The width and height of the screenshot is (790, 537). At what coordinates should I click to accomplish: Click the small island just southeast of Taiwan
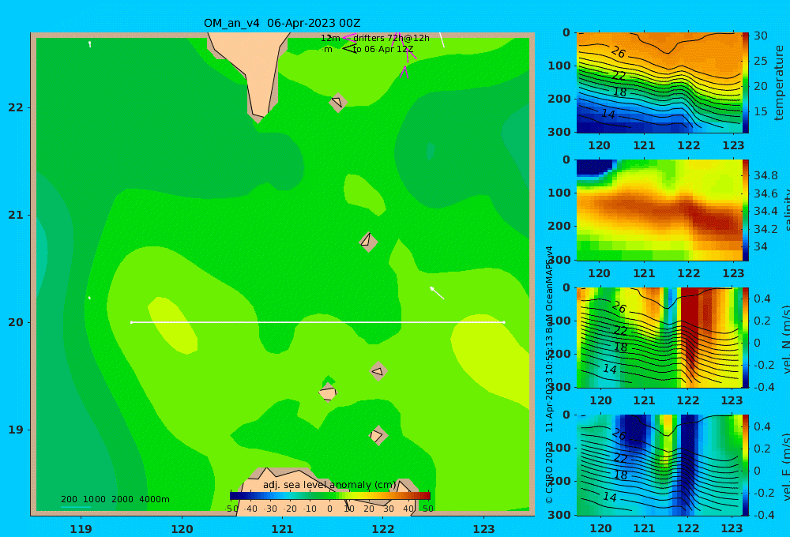click(x=338, y=103)
